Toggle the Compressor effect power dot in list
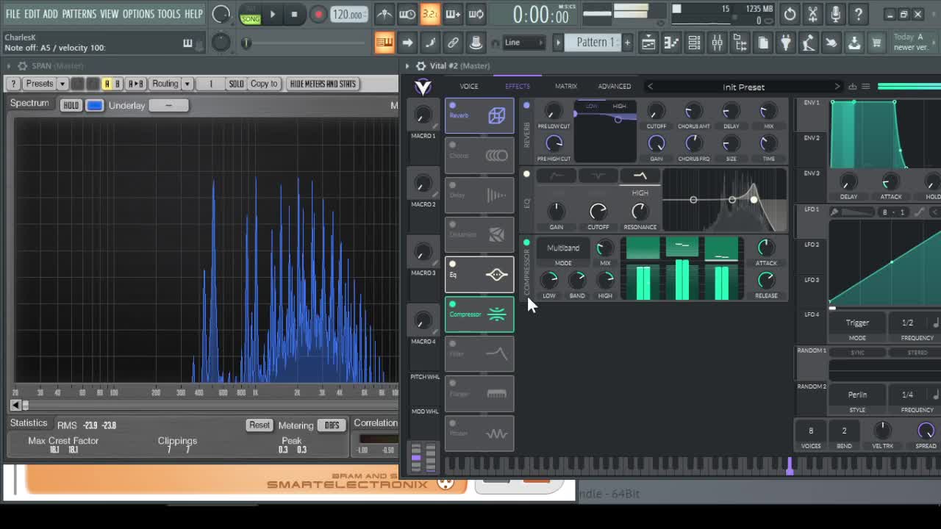The image size is (941, 529). tap(452, 304)
